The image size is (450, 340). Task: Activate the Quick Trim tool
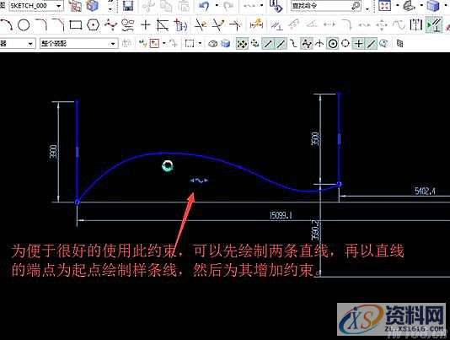[201, 25]
